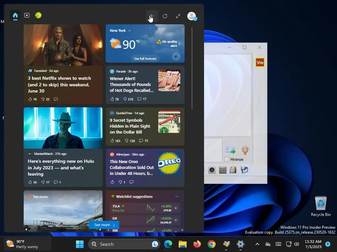Screen dimensions: 337x252
Task: Like the Oreo article
Action: [112, 182]
